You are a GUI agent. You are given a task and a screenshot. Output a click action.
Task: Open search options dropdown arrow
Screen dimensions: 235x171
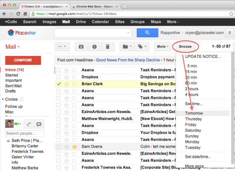coord(128,33)
